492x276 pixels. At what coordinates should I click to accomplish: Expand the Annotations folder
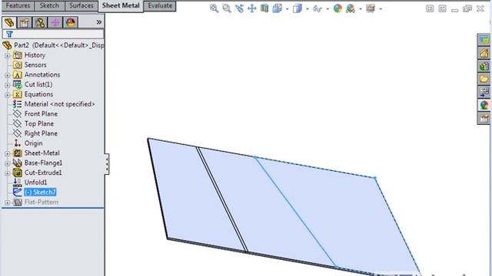click(7, 75)
